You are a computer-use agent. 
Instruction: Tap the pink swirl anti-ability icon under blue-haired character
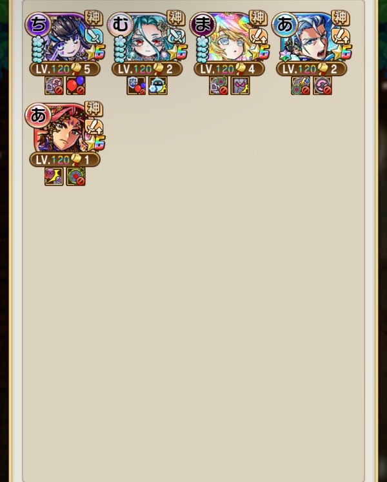tap(322, 85)
